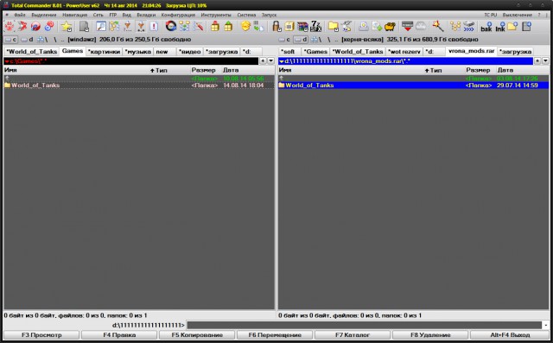This screenshot has height=343, width=553.
Task: Click the red paw icon in toolbar
Action: click(x=10, y=27)
